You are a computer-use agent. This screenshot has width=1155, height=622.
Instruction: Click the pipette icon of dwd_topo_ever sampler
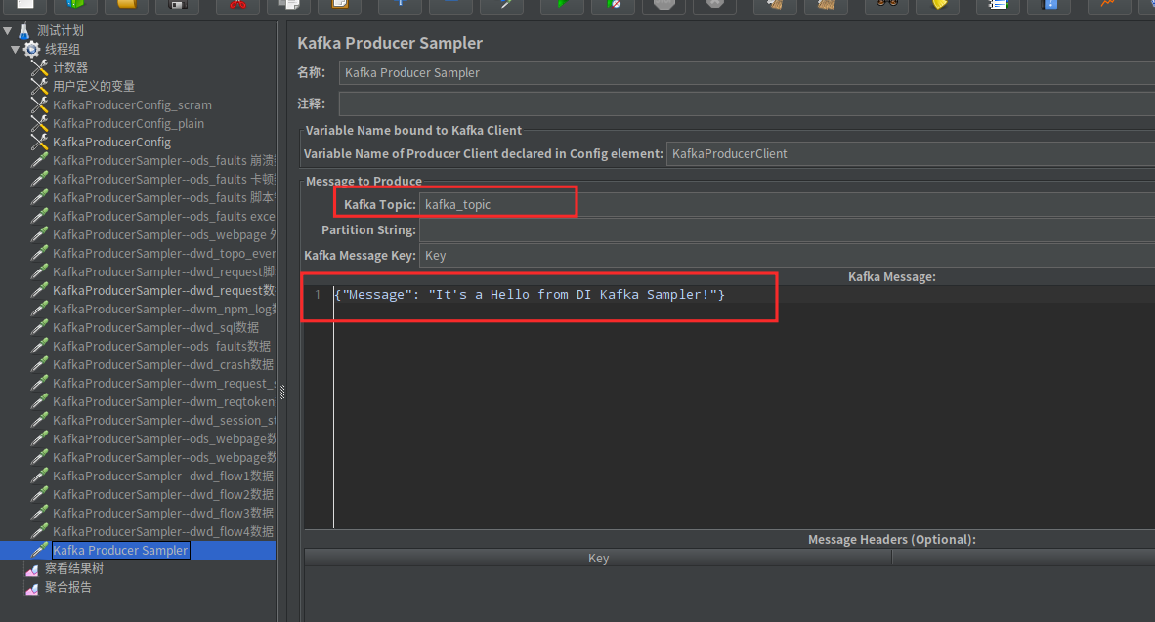pyautogui.click(x=40, y=253)
